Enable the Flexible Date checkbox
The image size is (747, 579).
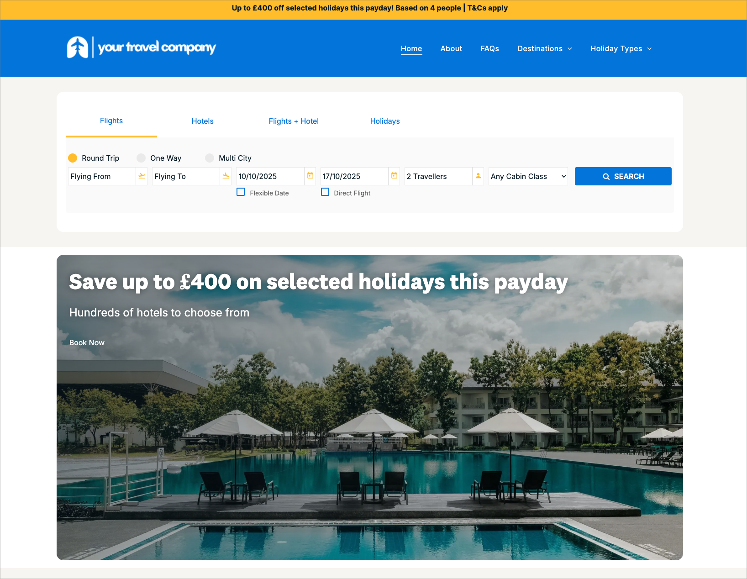point(241,192)
